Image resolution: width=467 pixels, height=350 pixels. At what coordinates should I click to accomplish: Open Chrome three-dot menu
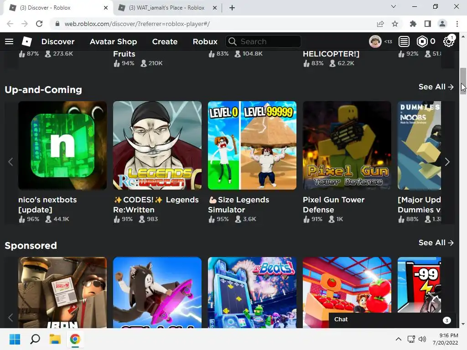pos(457,24)
